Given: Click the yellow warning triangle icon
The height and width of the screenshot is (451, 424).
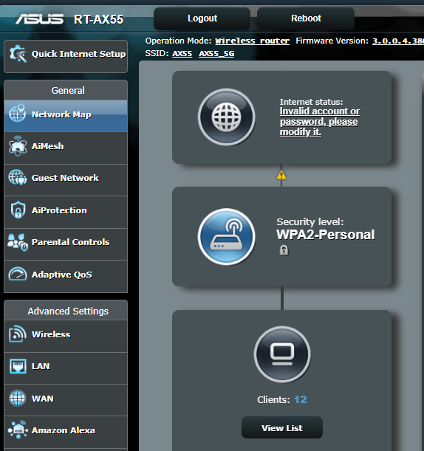Looking at the screenshot, I should pyautogui.click(x=281, y=175).
